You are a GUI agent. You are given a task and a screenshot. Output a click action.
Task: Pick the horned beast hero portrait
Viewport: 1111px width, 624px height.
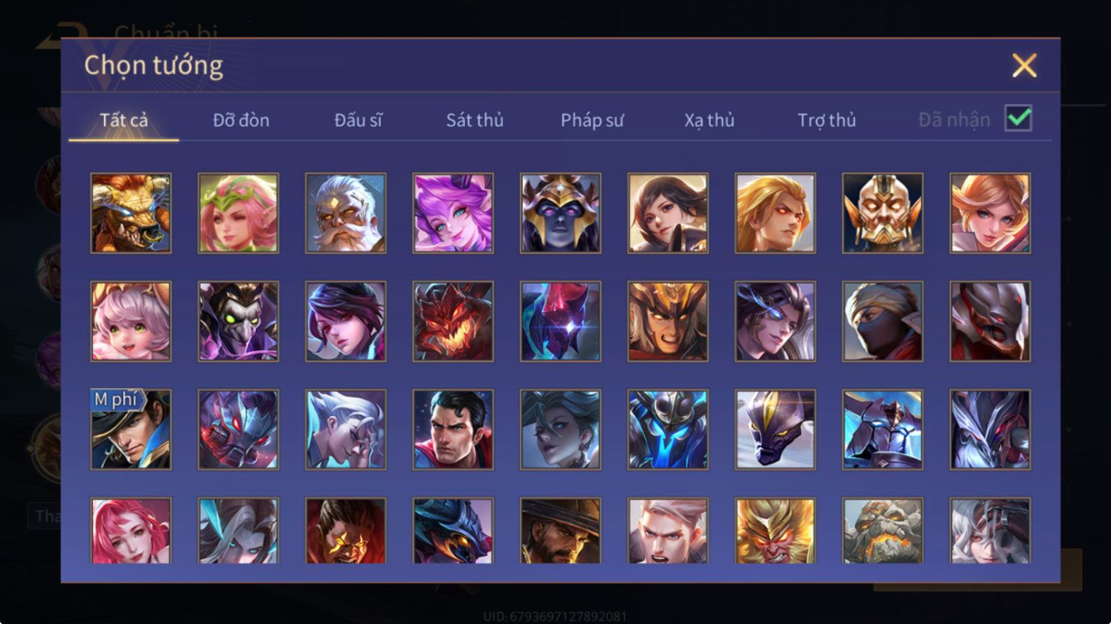pyautogui.click(x=131, y=213)
